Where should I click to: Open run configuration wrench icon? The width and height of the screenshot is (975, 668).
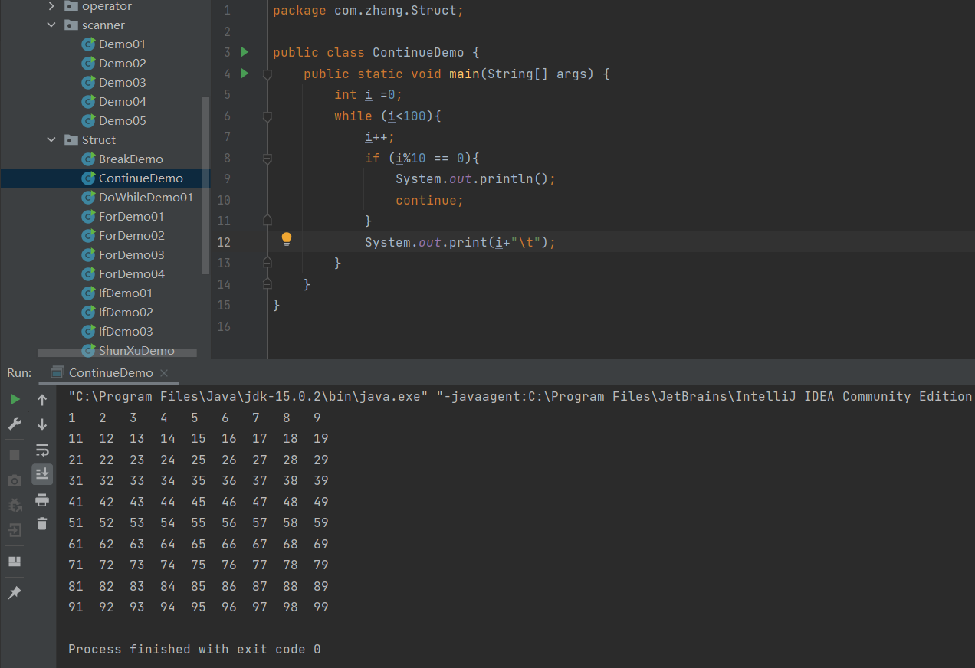[15, 424]
